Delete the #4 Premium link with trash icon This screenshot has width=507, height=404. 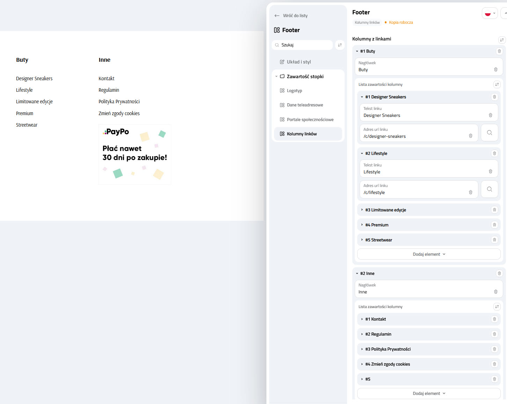(494, 225)
